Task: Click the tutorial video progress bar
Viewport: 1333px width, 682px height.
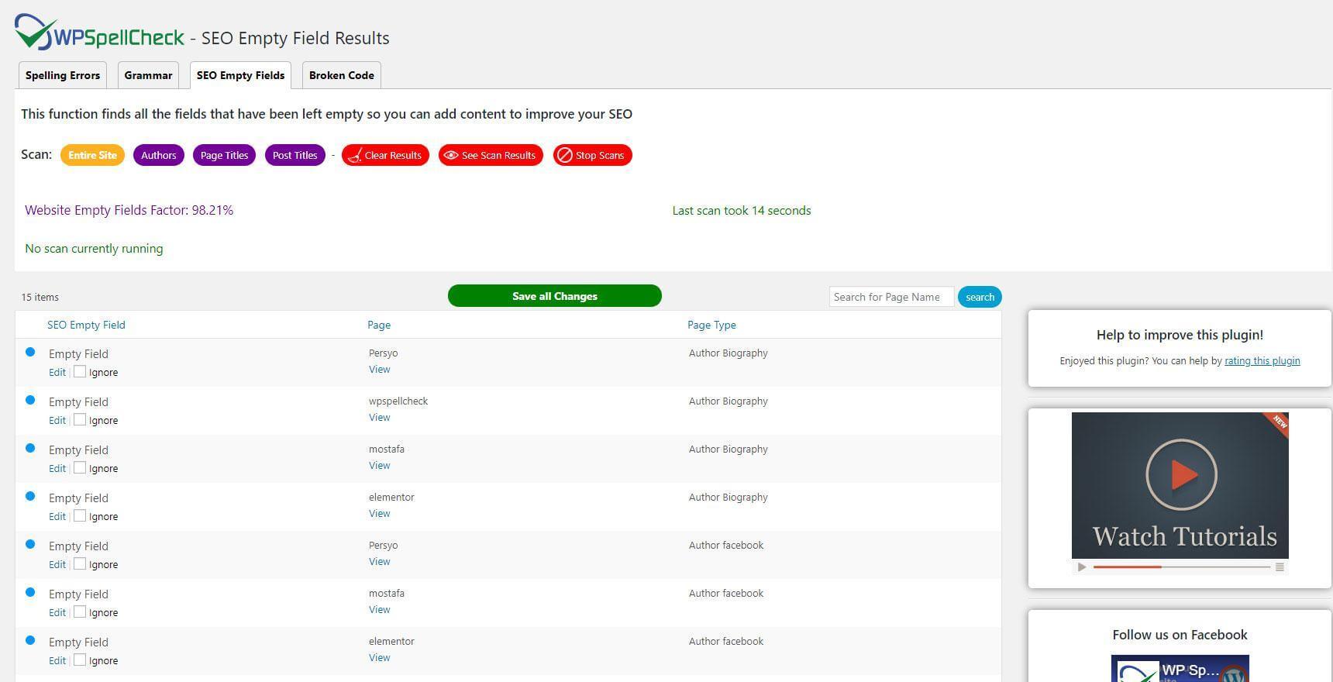Action: tap(1182, 567)
